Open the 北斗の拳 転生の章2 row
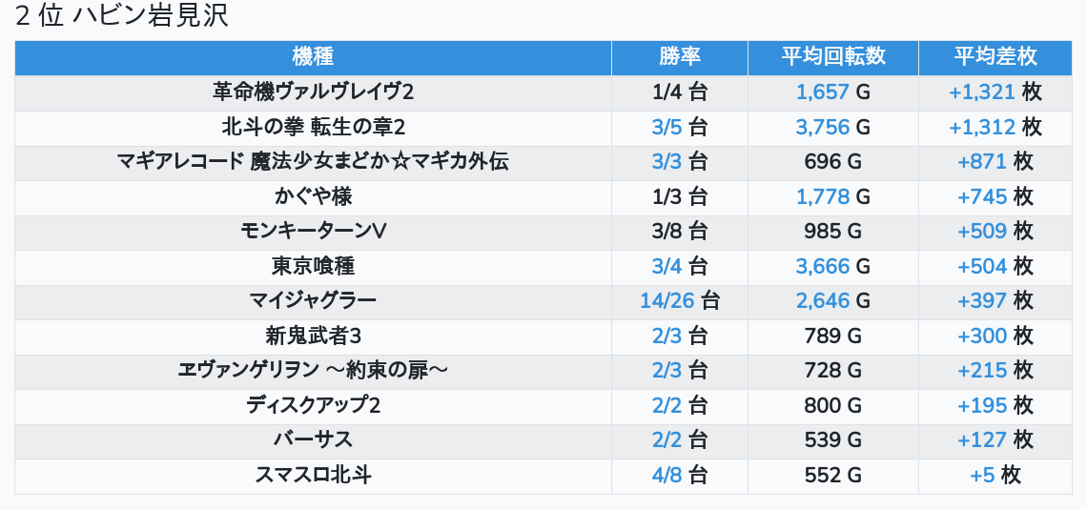 pyautogui.click(x=313, y=127)
